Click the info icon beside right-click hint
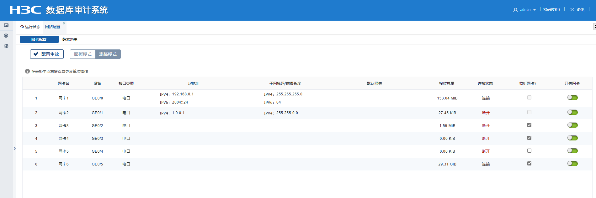This screenshot has height=198, width=596. click(x=27, y=71)
